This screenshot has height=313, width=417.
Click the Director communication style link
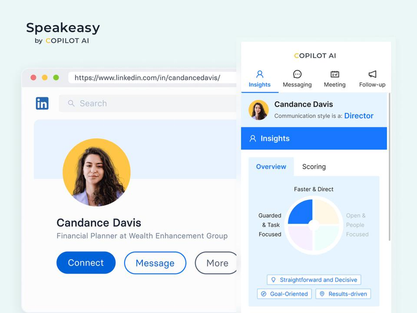tap(359, 116)
